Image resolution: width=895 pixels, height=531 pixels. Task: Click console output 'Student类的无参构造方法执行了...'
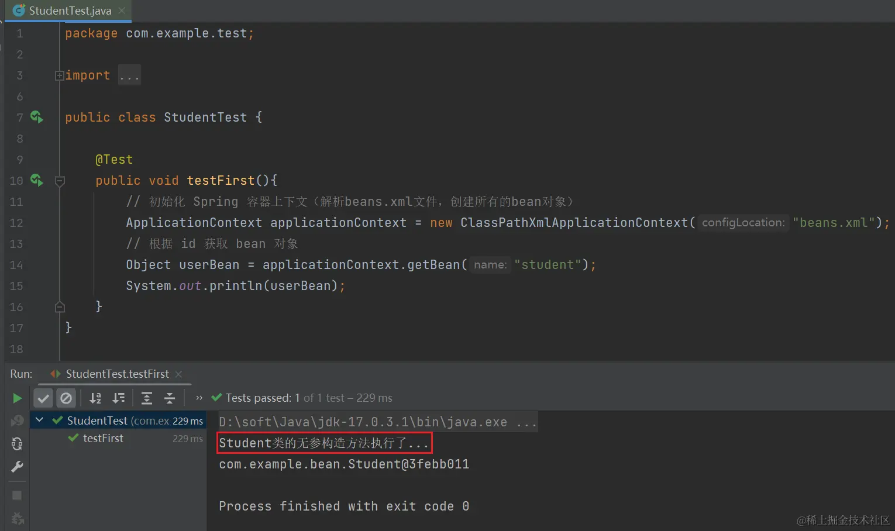click(324, 443)
